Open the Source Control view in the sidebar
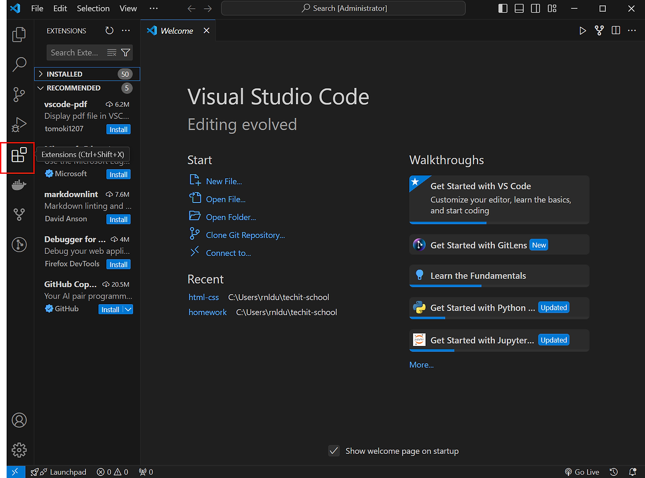This screenshot has height=478, width=645. (19, 94)
